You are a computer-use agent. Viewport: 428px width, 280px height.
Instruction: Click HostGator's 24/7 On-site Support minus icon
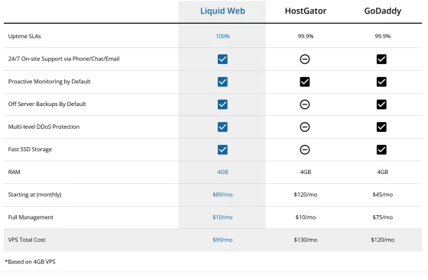[x=305, y=59]
